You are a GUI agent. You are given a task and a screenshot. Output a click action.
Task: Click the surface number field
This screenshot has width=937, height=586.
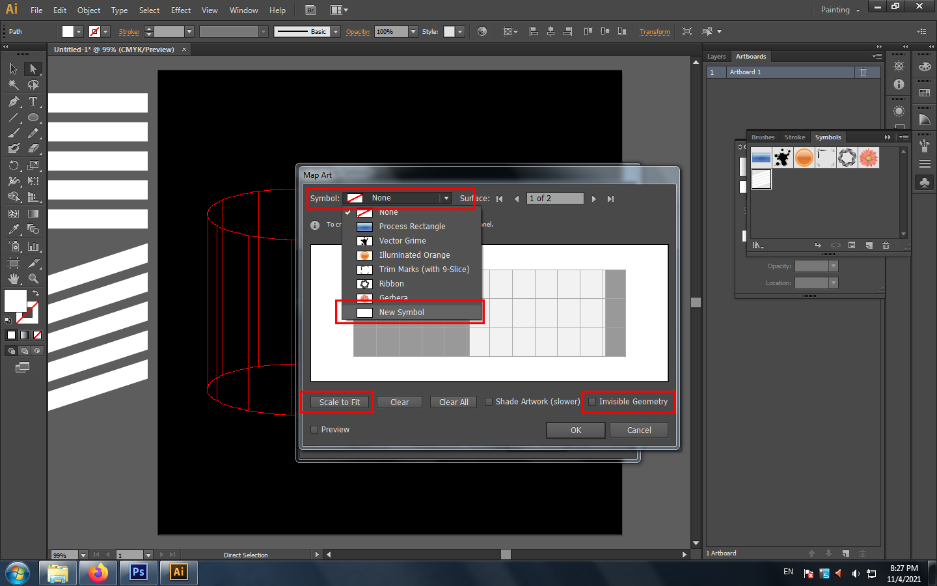(x=554, y=199)
